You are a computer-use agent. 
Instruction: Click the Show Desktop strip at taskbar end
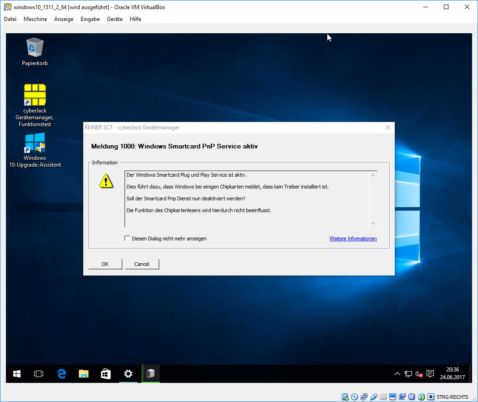tap(471, 374)
